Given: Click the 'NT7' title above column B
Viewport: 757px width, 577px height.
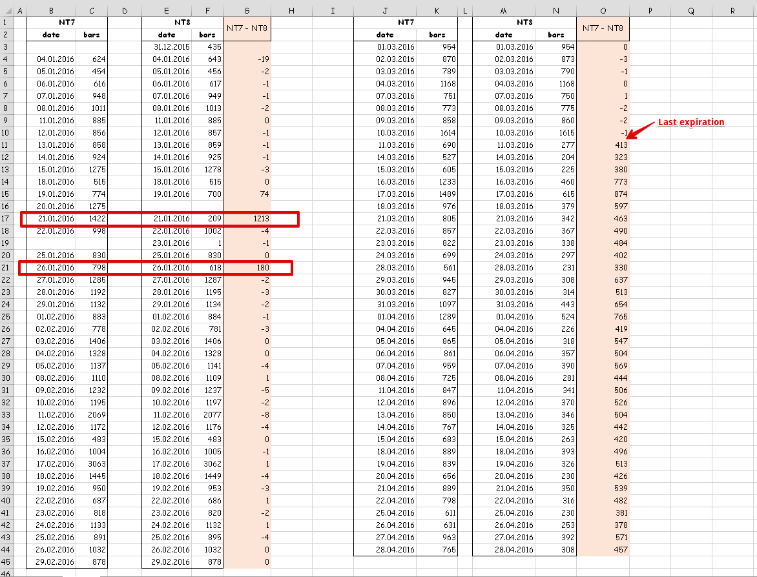Looking at the screenshot, I should tap(67, 22).
